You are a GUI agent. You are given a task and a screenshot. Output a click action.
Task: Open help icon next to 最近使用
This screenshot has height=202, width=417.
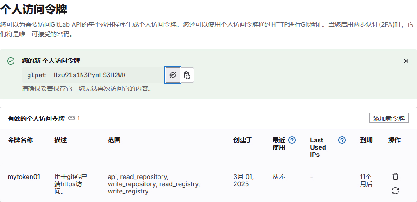292,140
